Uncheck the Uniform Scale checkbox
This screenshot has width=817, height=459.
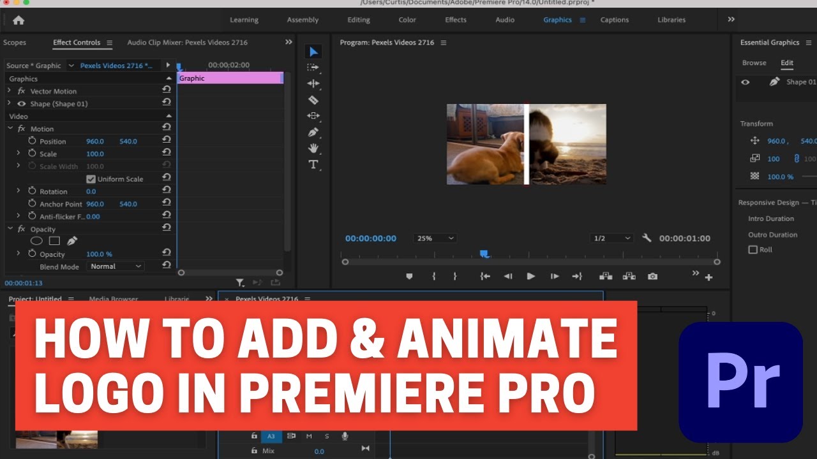coord(91,179)
